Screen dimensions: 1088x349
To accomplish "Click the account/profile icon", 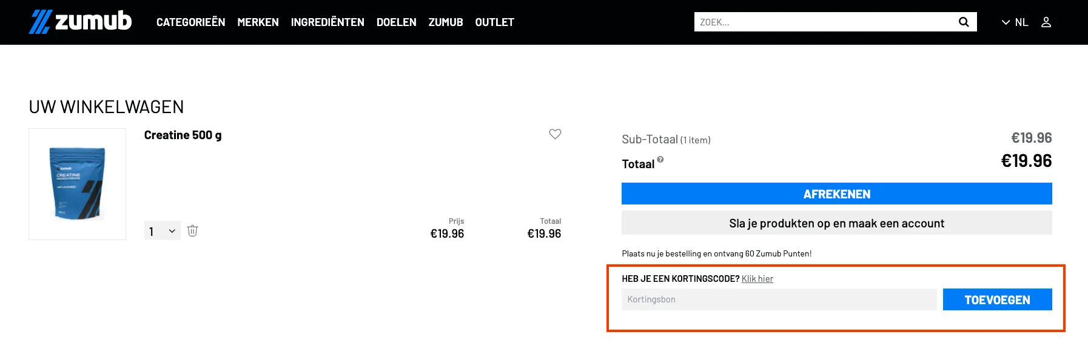I will pyautogui.click(x=1046, y=22).
